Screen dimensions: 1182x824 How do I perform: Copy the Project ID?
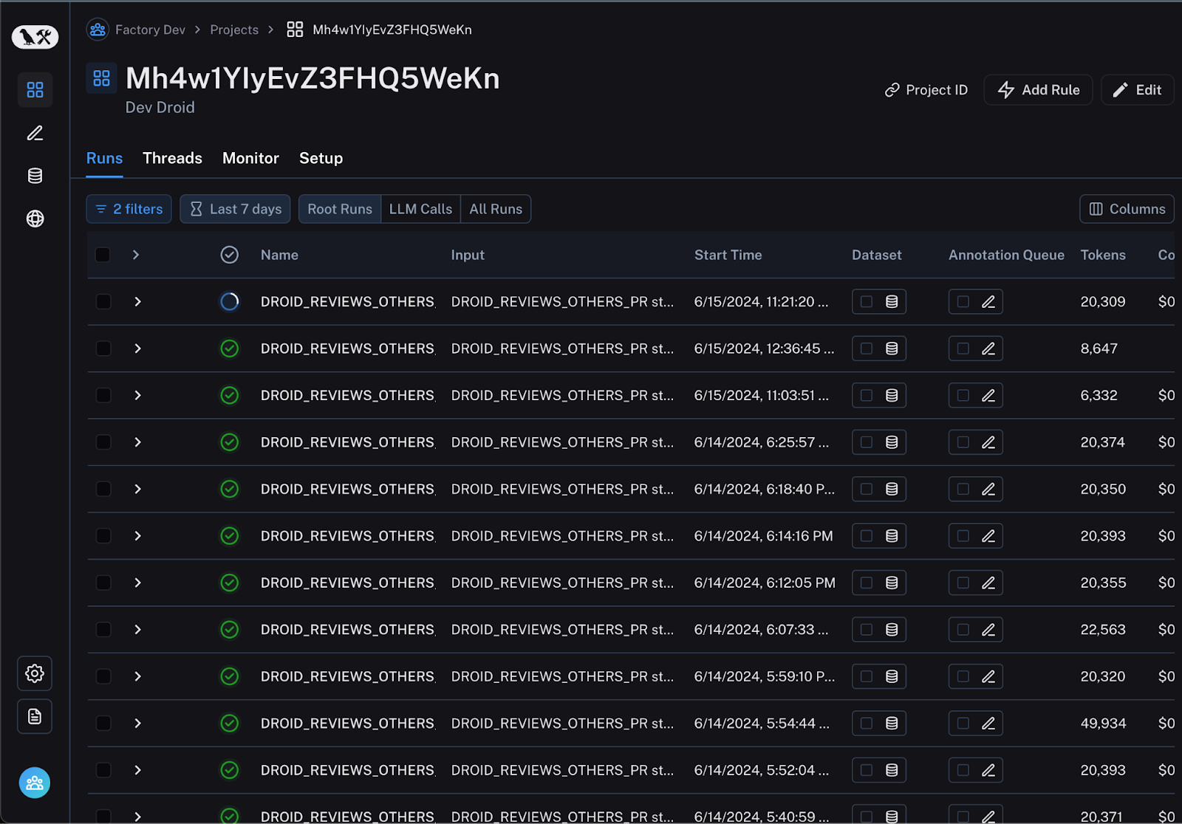click(926, 89)
